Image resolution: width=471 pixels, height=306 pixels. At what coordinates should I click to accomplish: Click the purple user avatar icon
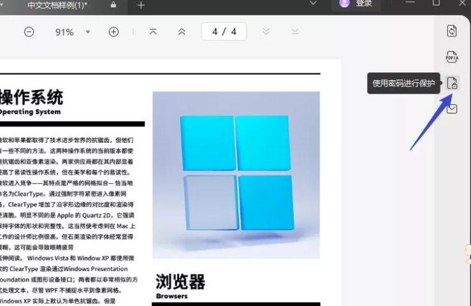[x=344, y=3]
